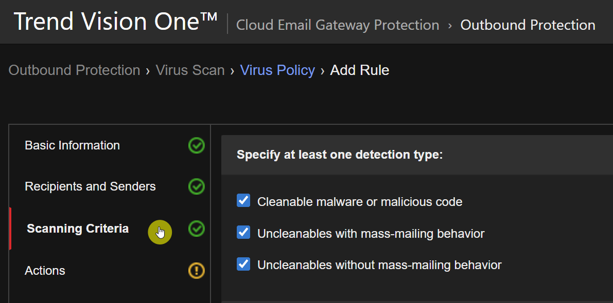
Task: Follow the Virus Policy breadcrumb link
Action: click(x=277, y=70)
